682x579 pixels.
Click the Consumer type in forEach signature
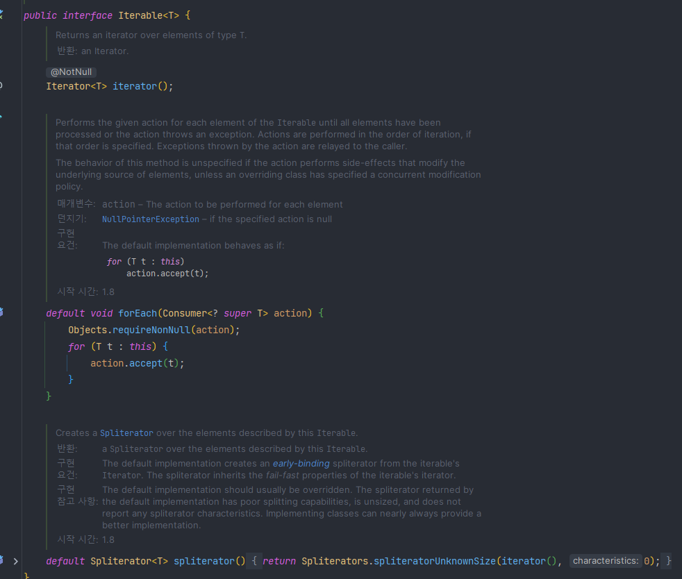185,313
